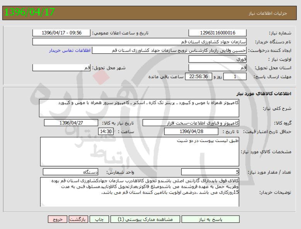The image size is (301, 229).
Task: Click the delivery province field
Action: tap(218, 68)
